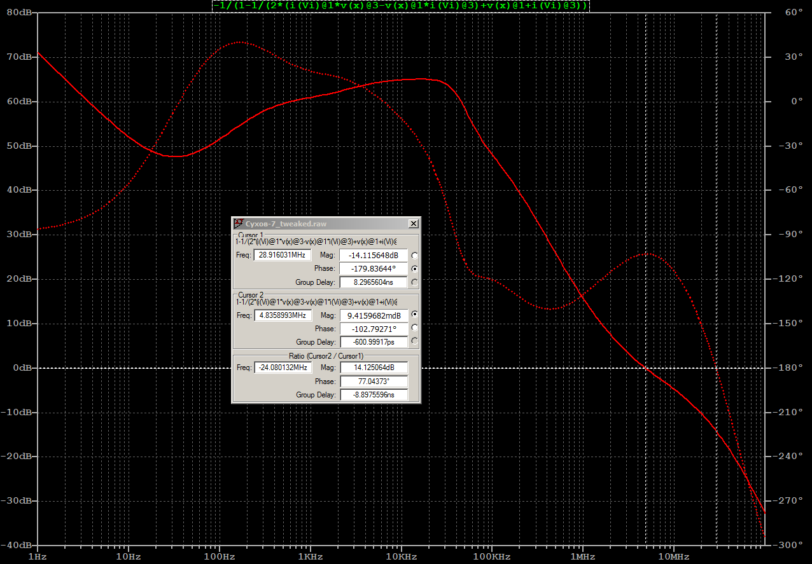Viewport: 812px width, 564px height.
Task: Click the Cursor 2 trace expression text
Action: (x=316, y=302)
